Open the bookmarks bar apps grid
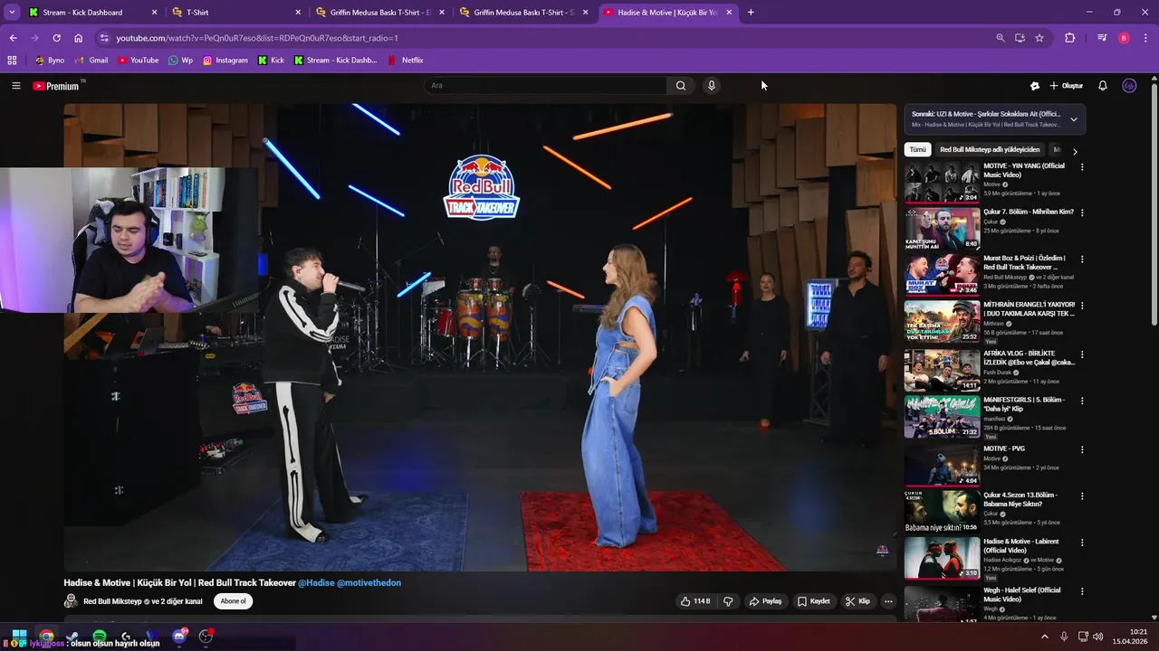The height and width of the screenshot is (651, 1159). [12, 61]
